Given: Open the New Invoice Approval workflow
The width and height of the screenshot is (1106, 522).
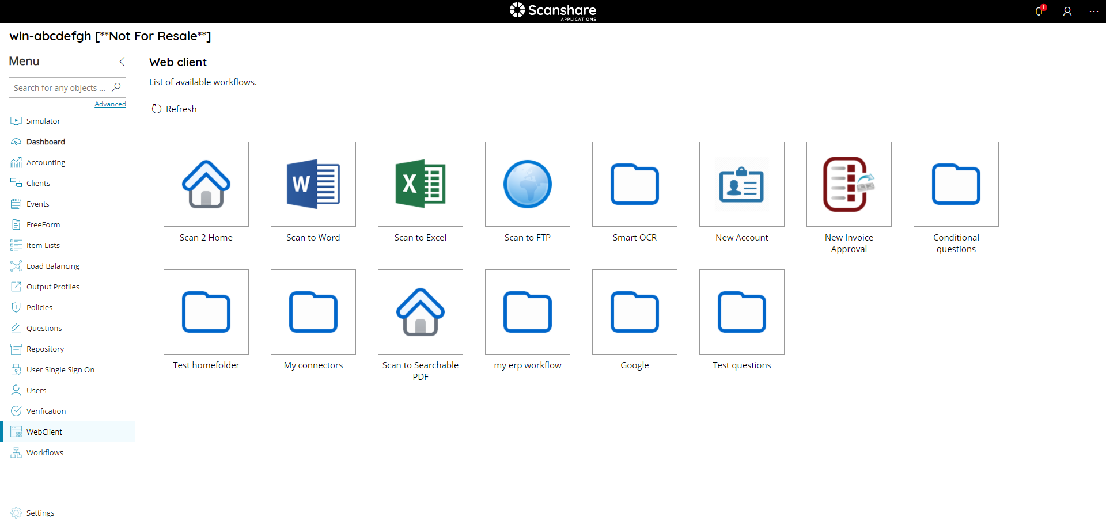Looking at the screenshot, I should coord(849,184).
